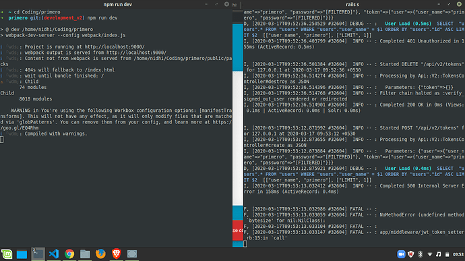Click the firewall shield tray icon
This screenshot has width=465, height=261.
tap(410, 254)
